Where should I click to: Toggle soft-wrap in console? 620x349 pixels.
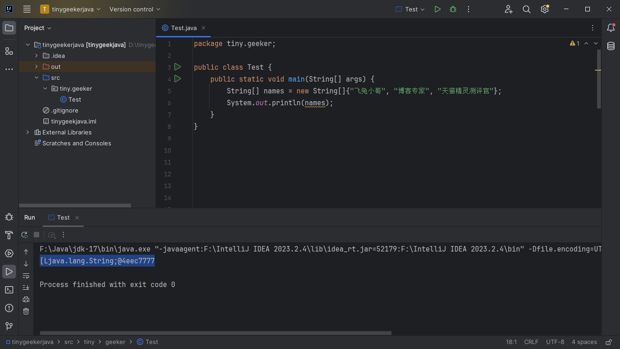pyautogui.click(x=26, y=276)
